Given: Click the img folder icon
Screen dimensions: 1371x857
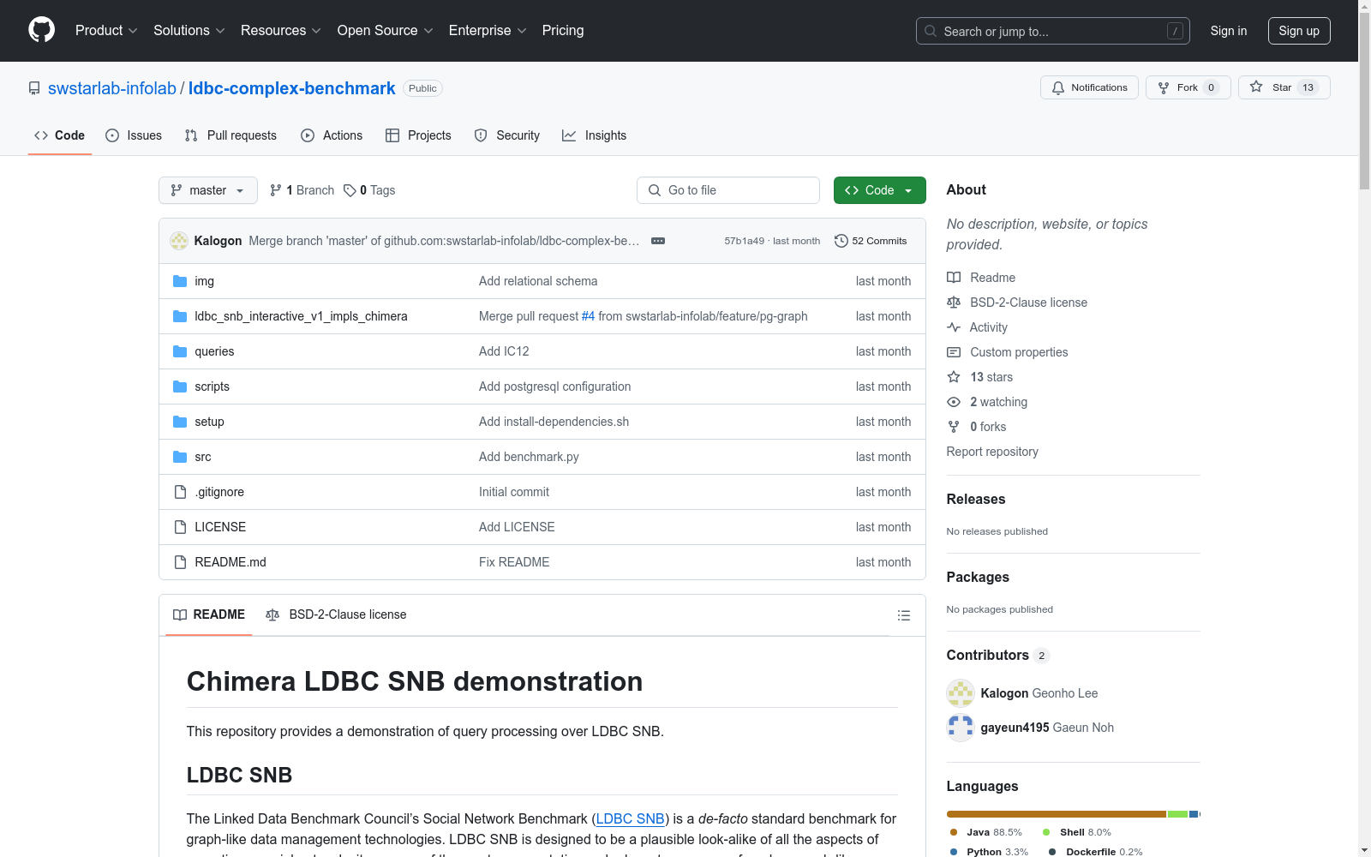Looking at the screenshot, I should (180, 281).
